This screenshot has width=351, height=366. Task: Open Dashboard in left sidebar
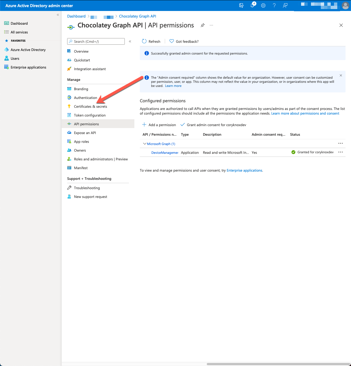(19, 23)
